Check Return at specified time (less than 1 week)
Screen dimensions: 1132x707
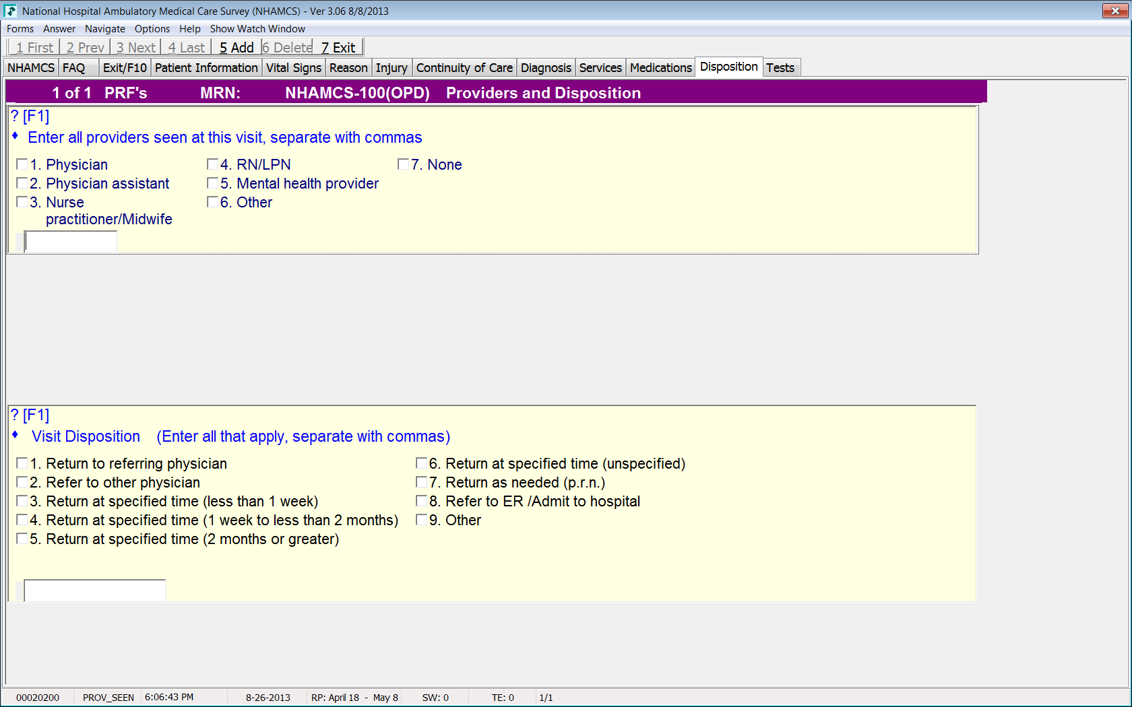(22, 501)
